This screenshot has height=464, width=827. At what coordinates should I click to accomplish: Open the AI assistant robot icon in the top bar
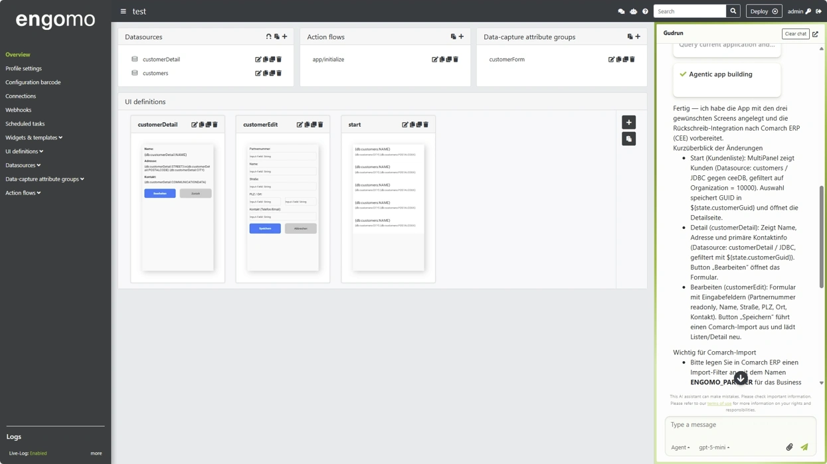click(633, 11)
